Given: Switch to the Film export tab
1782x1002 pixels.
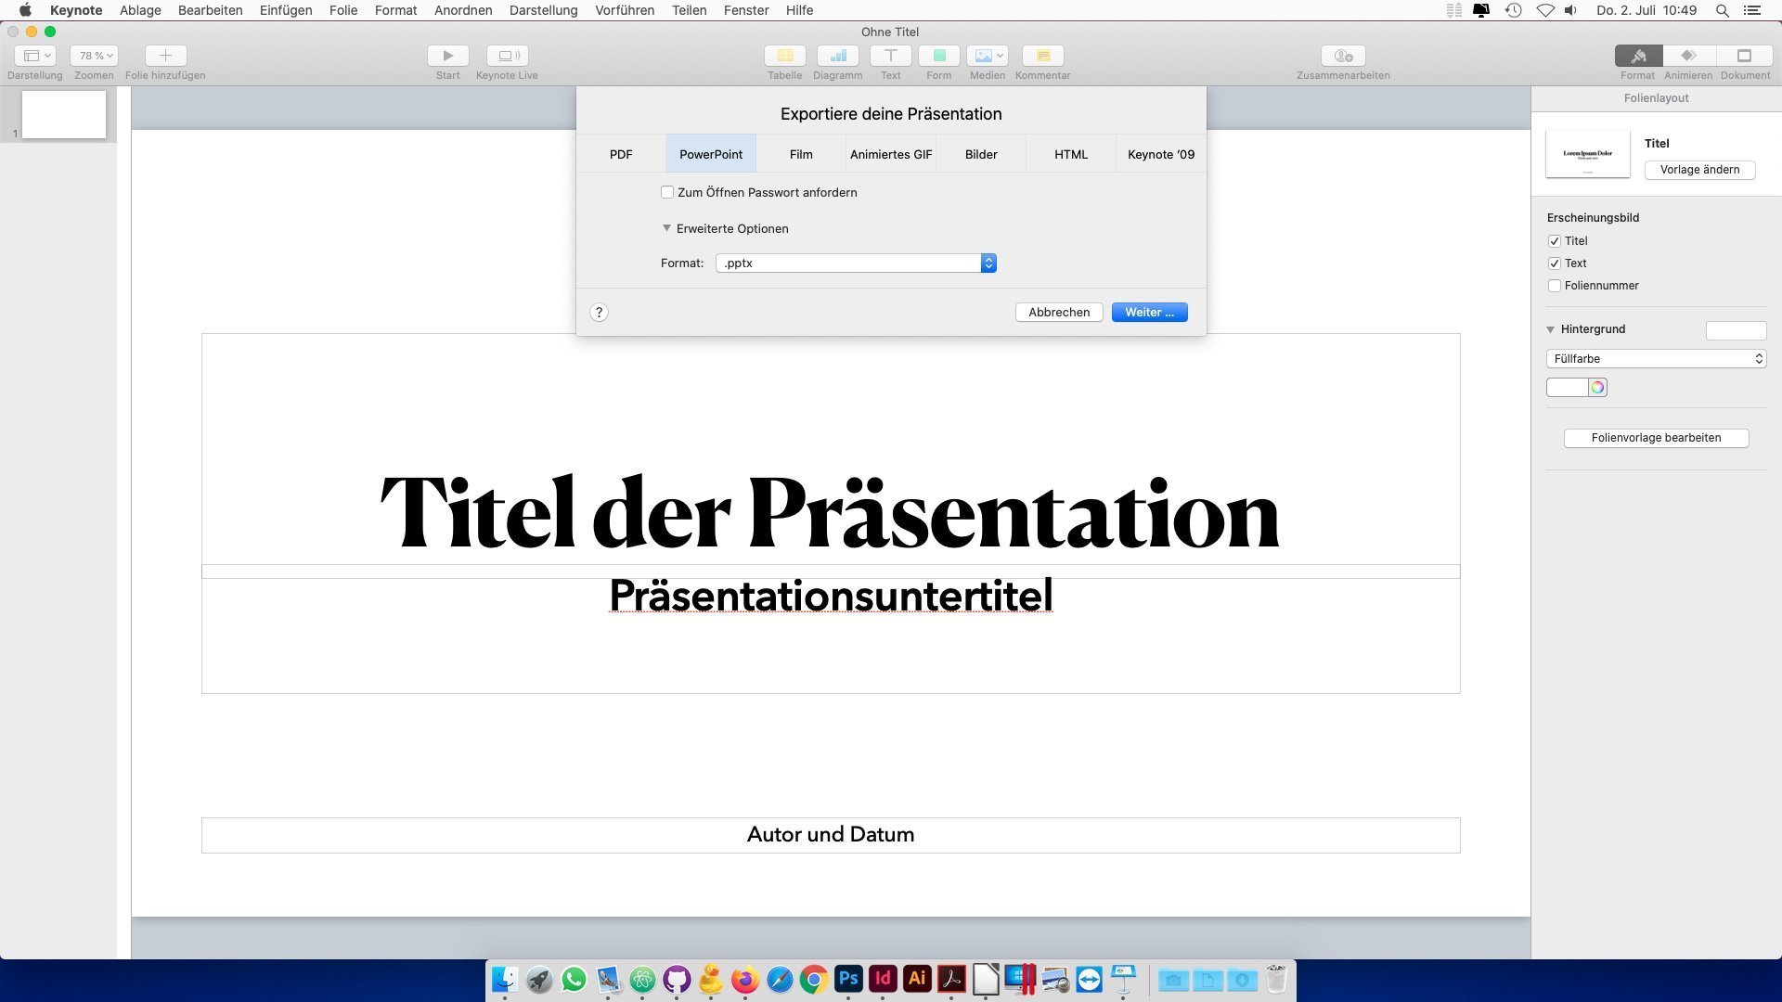Looking at the screenshot, I should click(801, 154).
